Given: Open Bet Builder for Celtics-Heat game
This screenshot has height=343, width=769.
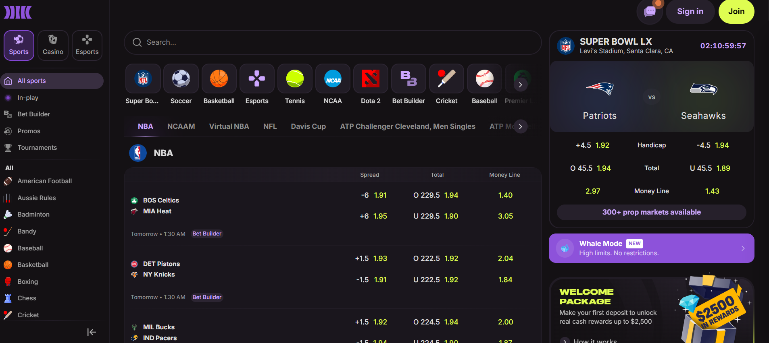Looking at the screenshot, I should [x=207, y=233].
